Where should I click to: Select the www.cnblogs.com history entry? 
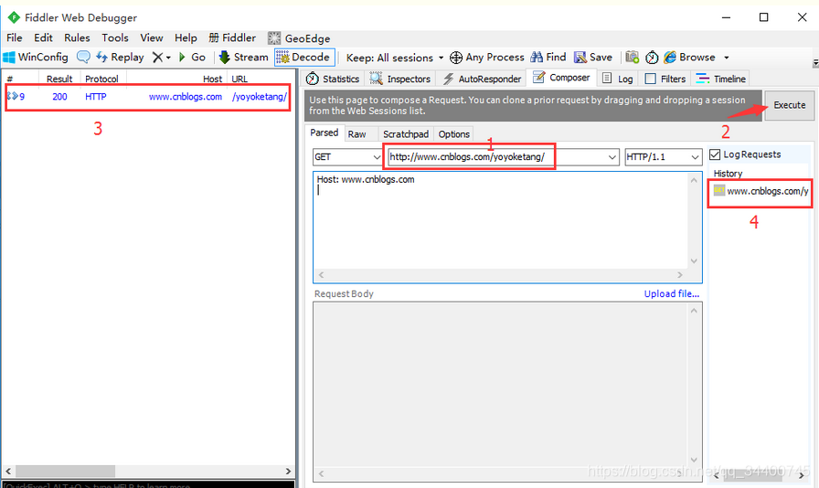[760, 191]
